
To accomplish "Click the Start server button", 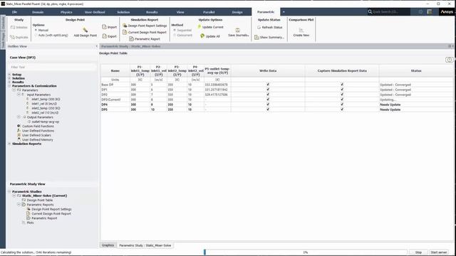I will [x=439, y=252].
